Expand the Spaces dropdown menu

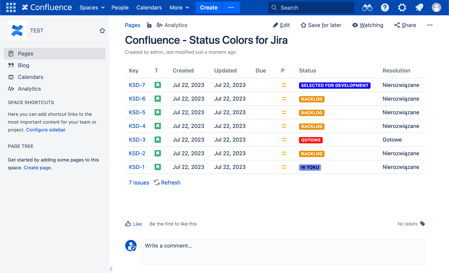(92, 8)
